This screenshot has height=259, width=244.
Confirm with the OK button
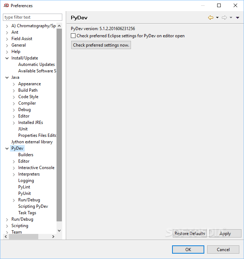tap(188, 249)
